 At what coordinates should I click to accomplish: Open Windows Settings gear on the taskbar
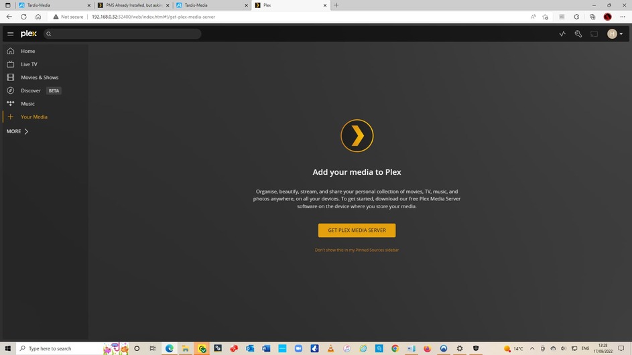coord(460,348)
